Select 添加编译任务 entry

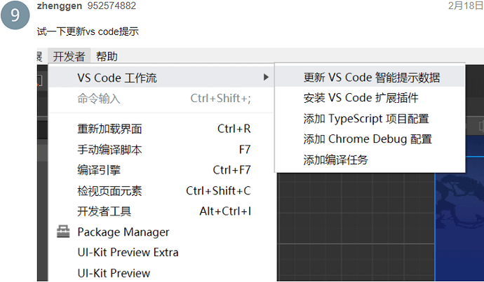coord(335,160)
